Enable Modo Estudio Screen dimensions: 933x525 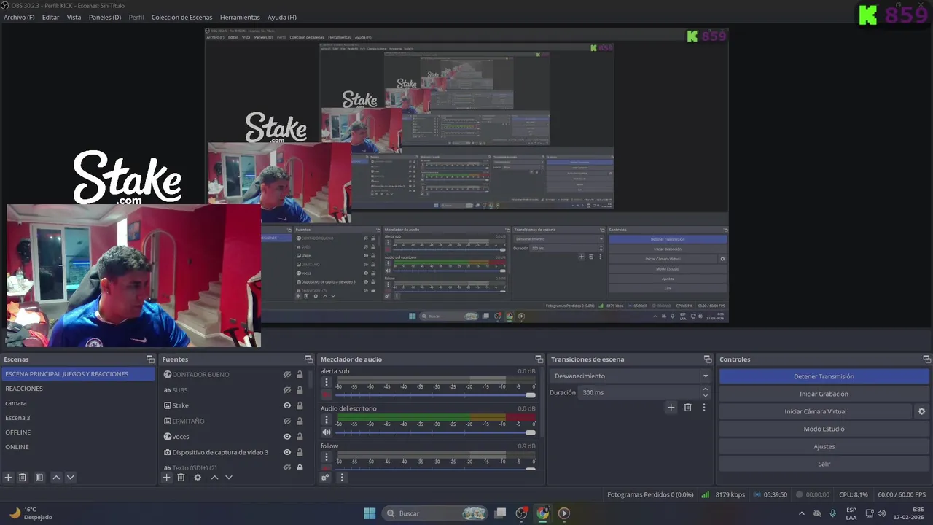(x=824, y=429)
